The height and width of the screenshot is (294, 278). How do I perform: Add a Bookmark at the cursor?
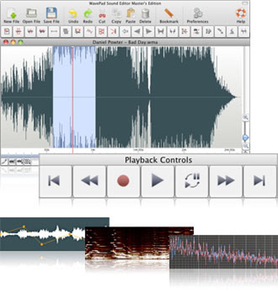click(169, 16)
